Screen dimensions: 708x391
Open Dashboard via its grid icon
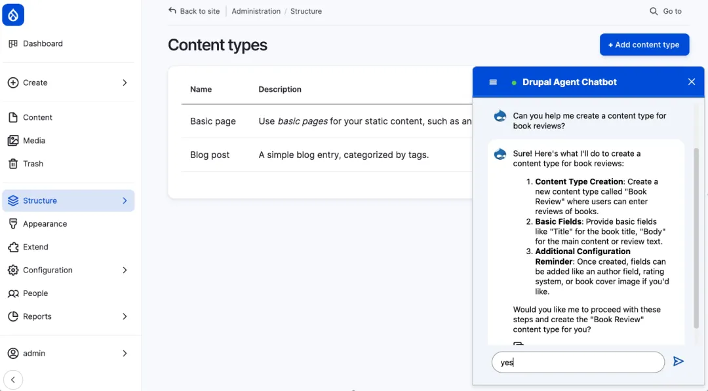point(12,43)
